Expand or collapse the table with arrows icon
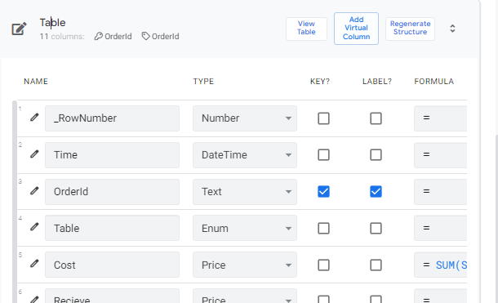This screenshot has width=498, height=303. pos(452,29)
